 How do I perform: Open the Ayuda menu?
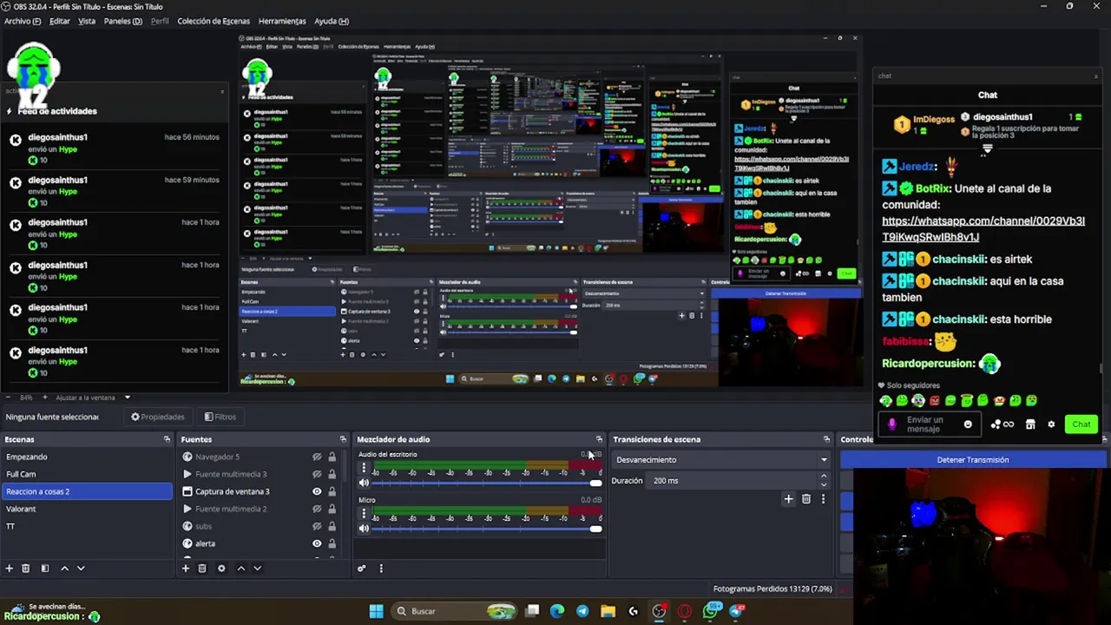click(x=332, y=21)
